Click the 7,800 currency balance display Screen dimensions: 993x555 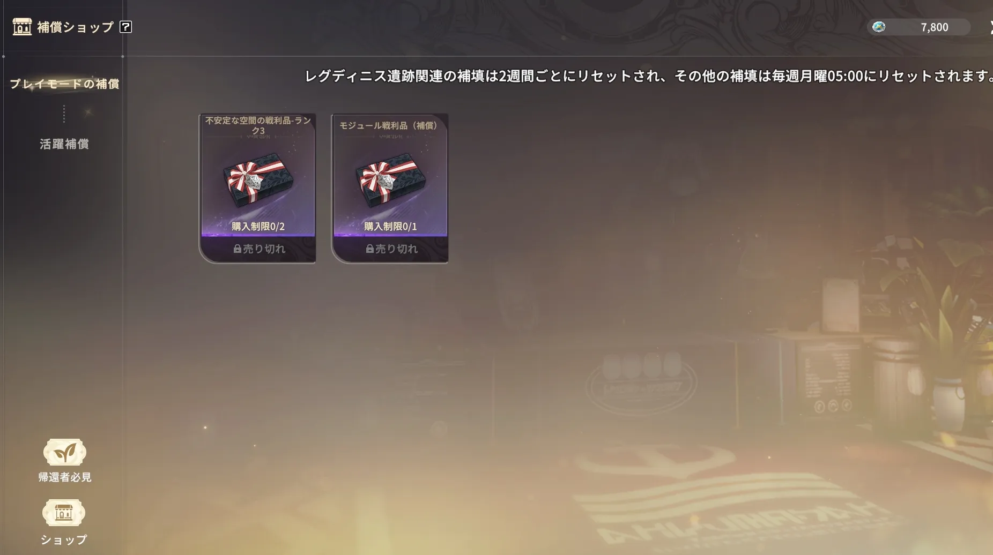click(918, 27)
